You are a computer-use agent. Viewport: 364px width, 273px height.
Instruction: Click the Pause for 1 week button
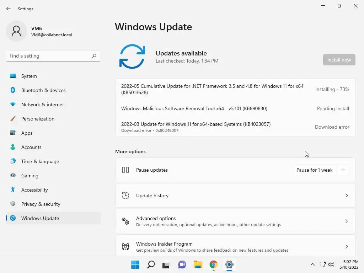click(x=315, y=170)
